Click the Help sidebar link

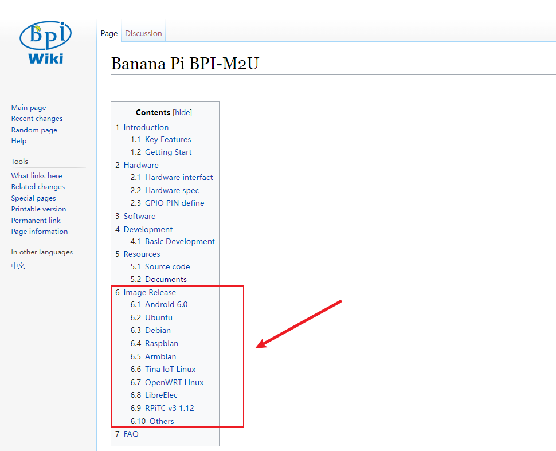tap(19, 141)
